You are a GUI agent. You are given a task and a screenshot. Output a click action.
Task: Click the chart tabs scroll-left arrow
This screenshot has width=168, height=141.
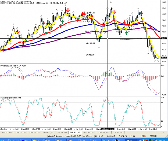163,133
